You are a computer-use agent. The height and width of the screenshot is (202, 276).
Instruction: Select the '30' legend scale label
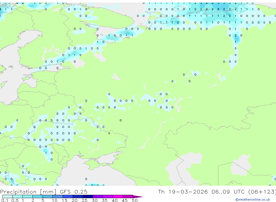pos(94,200)
